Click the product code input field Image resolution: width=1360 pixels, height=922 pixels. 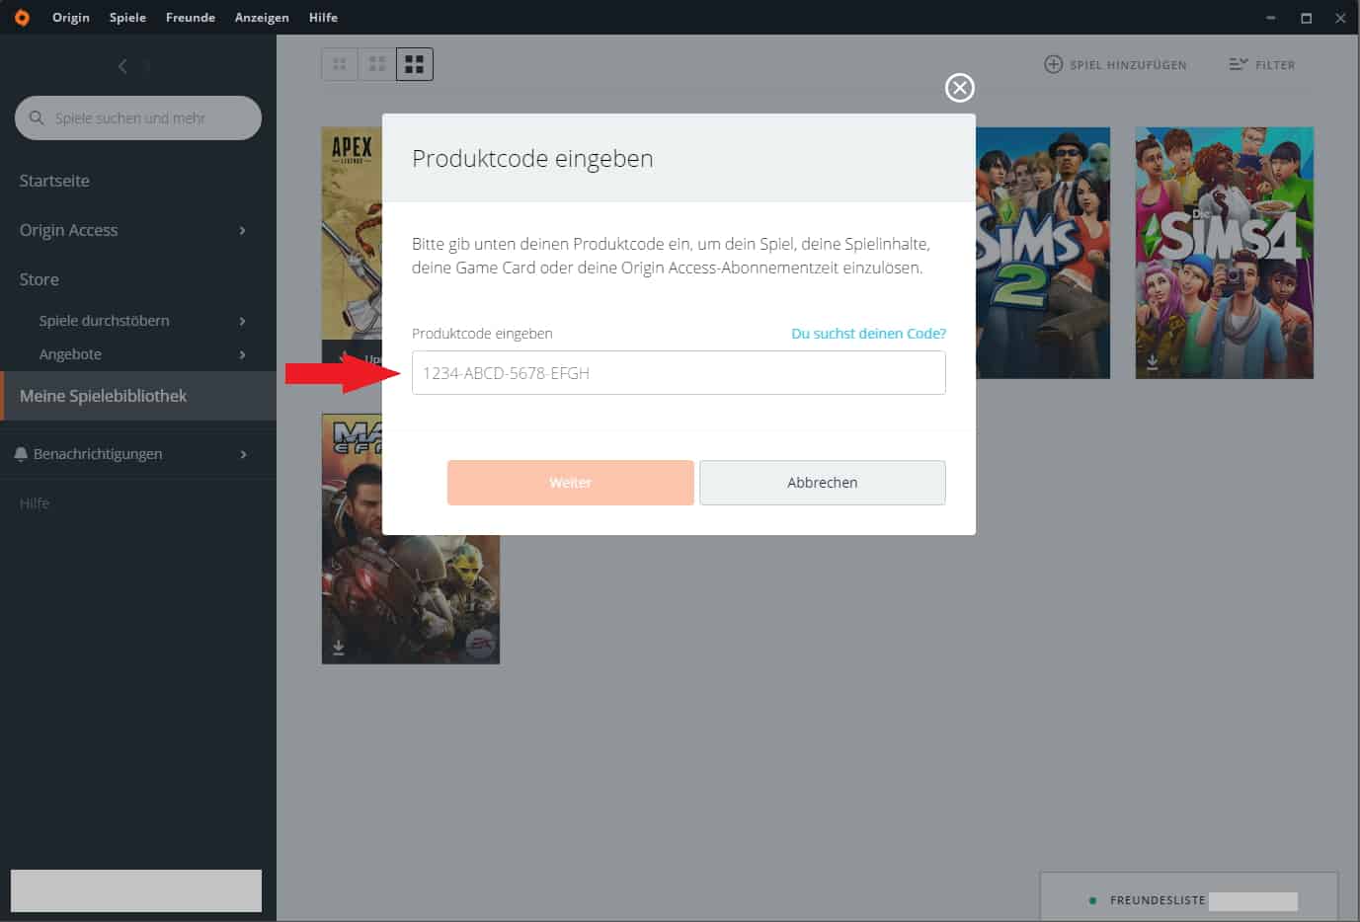(679, 373)
